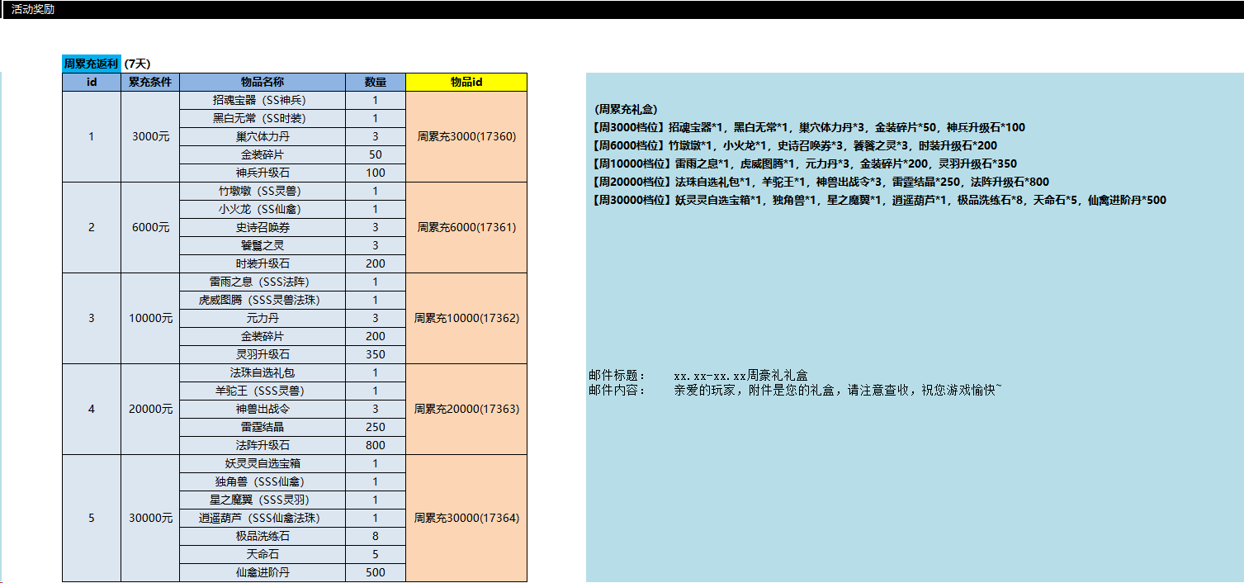
Task: Click the 【周20000档位】 description line
Action: (821, 182)
